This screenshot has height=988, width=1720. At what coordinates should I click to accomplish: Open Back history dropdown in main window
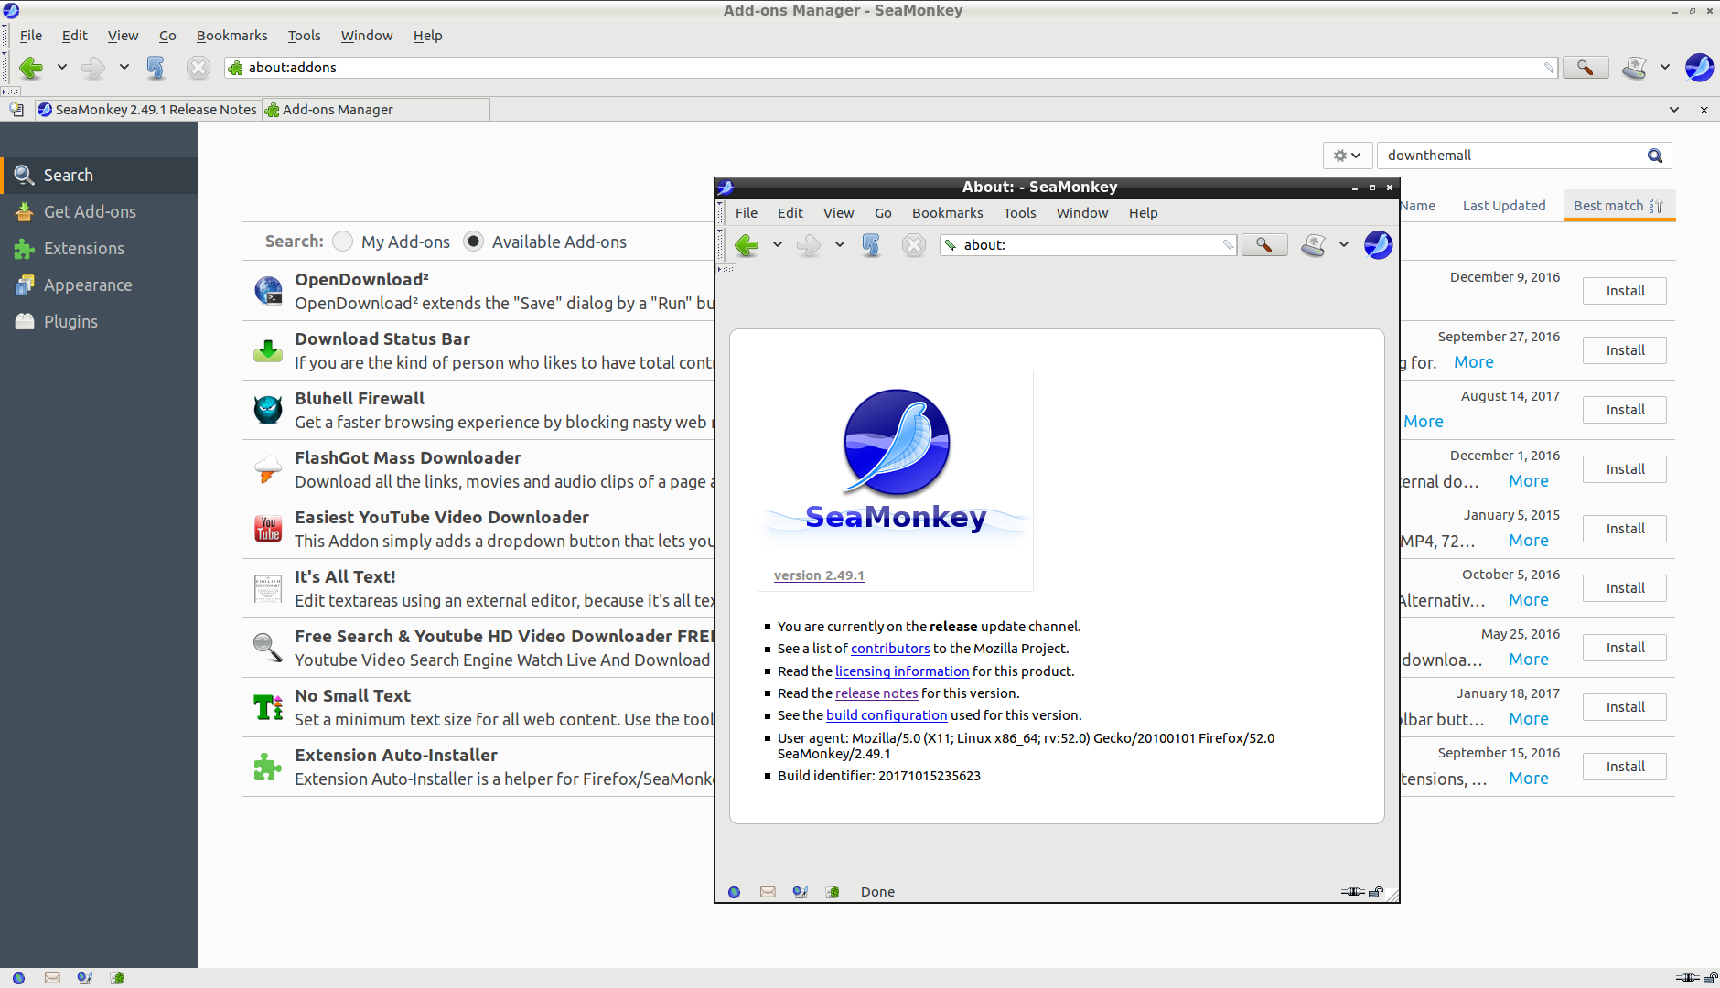pyautogui.click(x=62, y=68)
